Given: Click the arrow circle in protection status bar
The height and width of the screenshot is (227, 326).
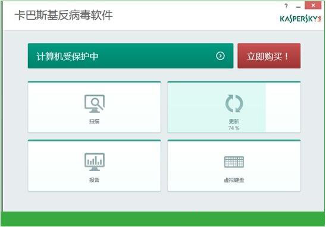Looking at the screenshot, I should (x=220, y=56).
